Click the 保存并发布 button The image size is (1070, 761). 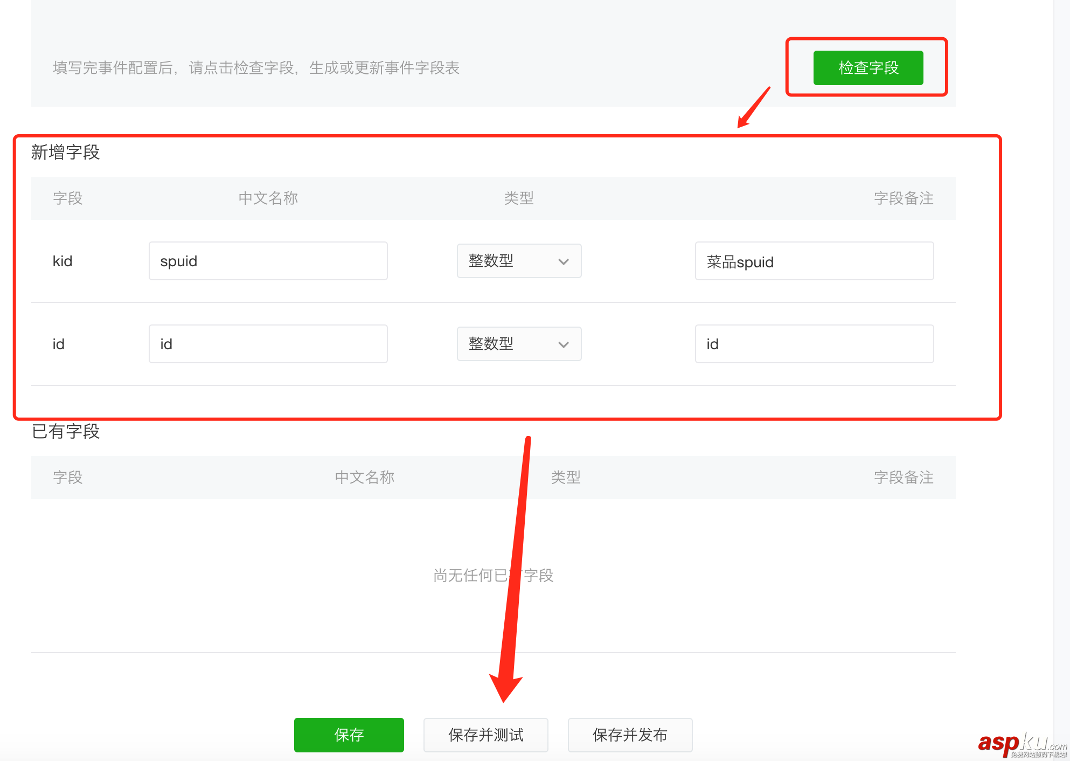click(630, 735)
